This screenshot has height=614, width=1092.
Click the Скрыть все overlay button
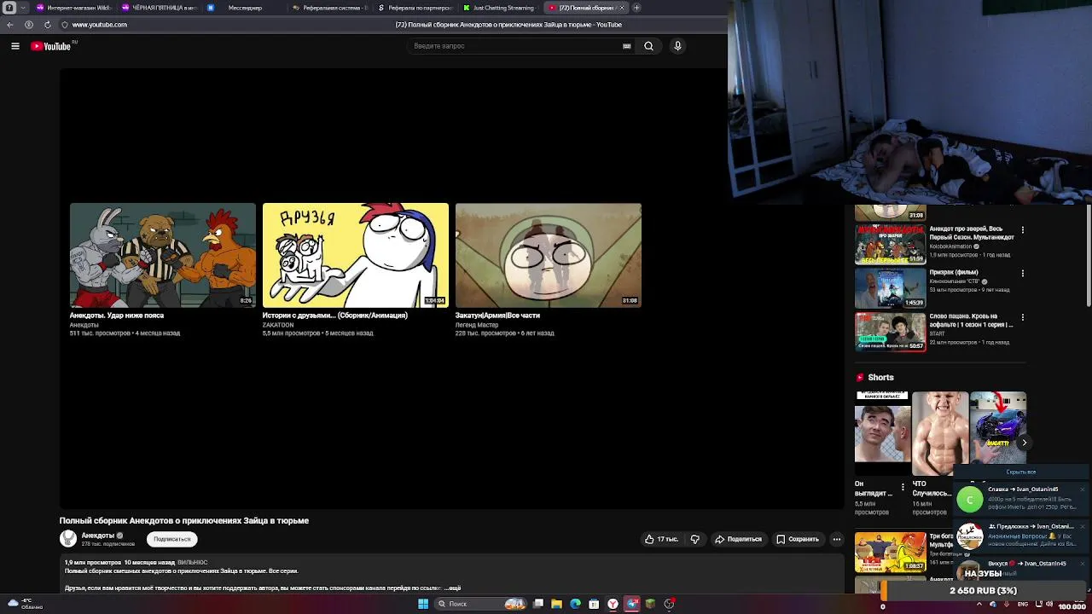[1021, 472]
